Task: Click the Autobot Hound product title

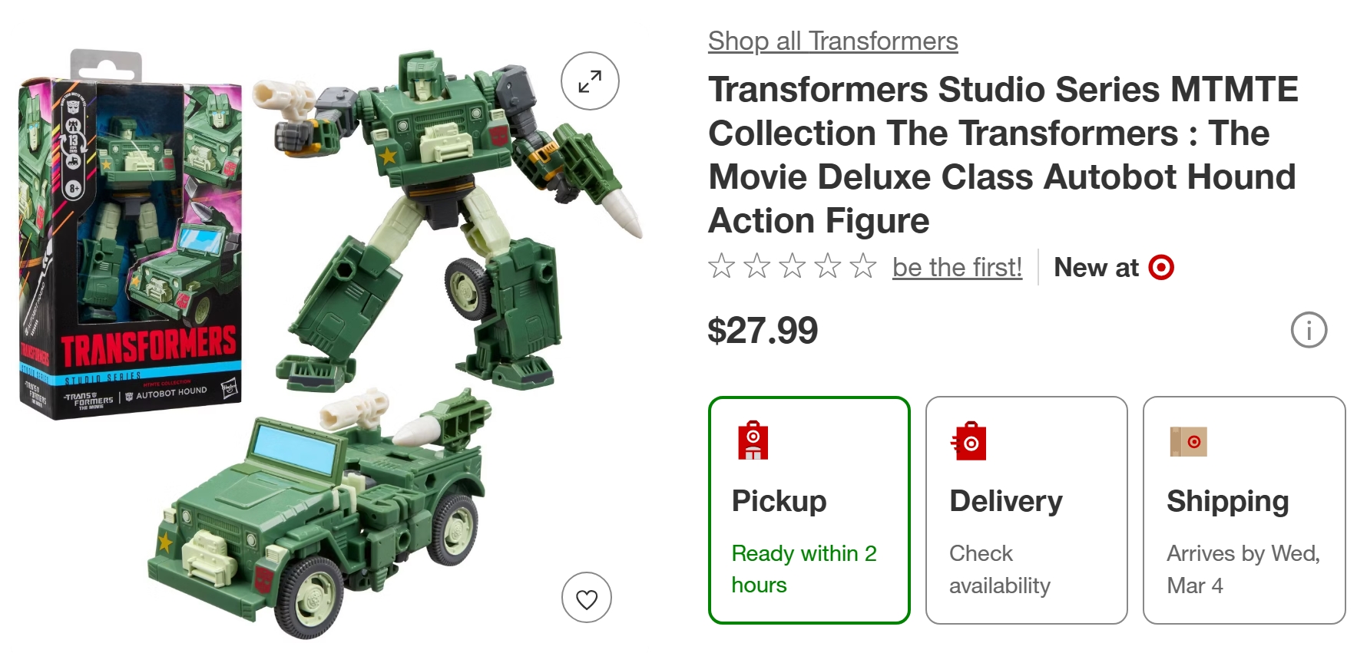Action: 1002,155
